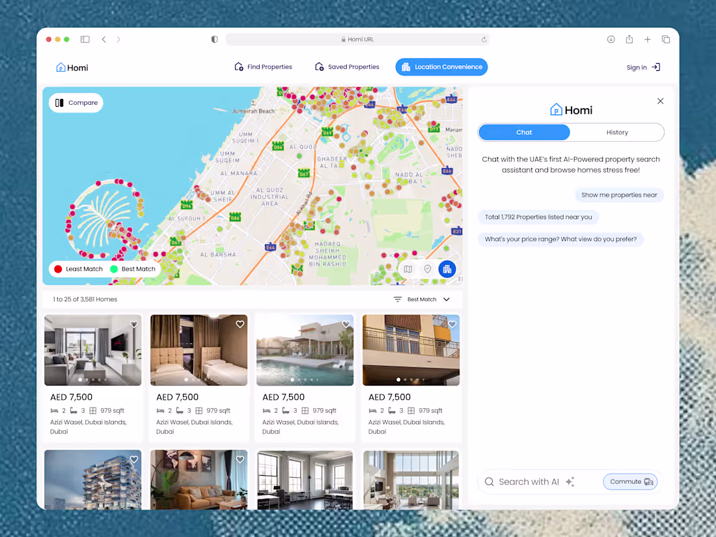Click the browser share icon
This screenshot has width=716, height=537.
(629, 39)
